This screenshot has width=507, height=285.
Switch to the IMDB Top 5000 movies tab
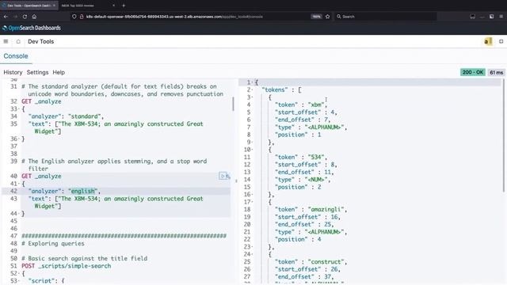pyautogui.click(x=88, y=6)
